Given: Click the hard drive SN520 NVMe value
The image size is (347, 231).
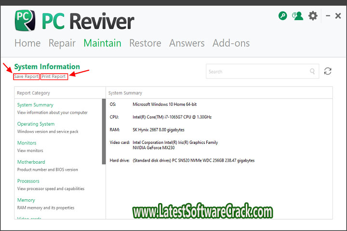Looking at the screenshot, I should 194,160.
